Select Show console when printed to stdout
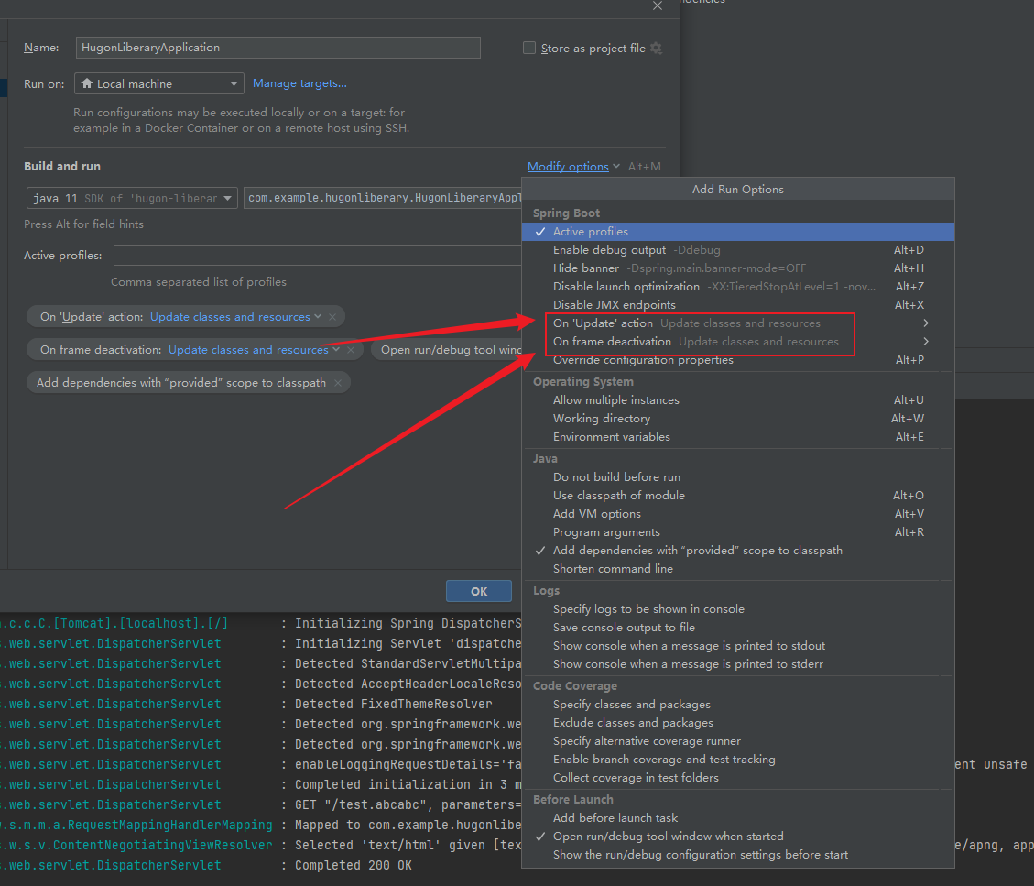 738,645
